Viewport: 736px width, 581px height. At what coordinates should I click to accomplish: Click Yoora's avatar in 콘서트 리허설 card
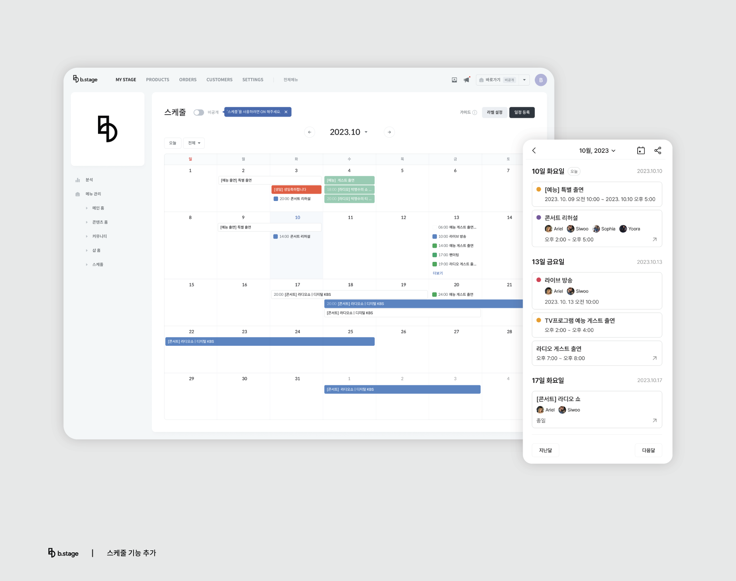click(623, 229)
